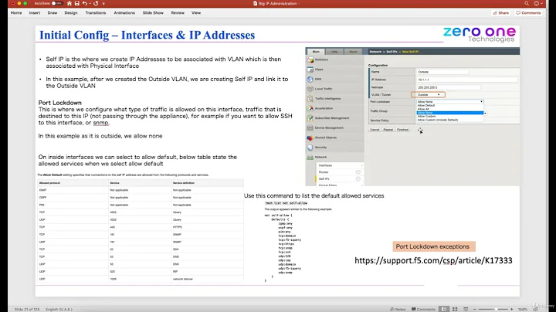
Task: Open the Transitions ribbon tab
Action: [96, 13]
